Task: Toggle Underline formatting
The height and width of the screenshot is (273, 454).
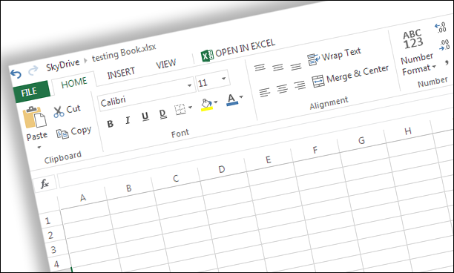Action: (145, 116)
